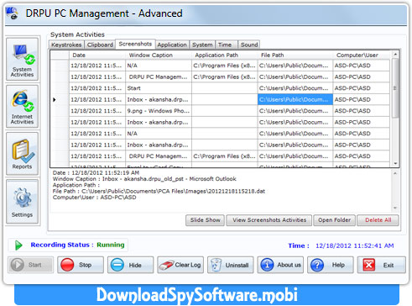412x306 pixels.
Task: Click the Computer\User line in details pane
Action: point(95,198)
